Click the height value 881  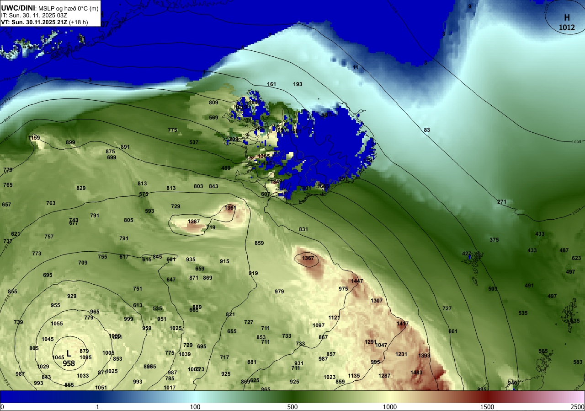pyautogui.click(x=252, y=362)
